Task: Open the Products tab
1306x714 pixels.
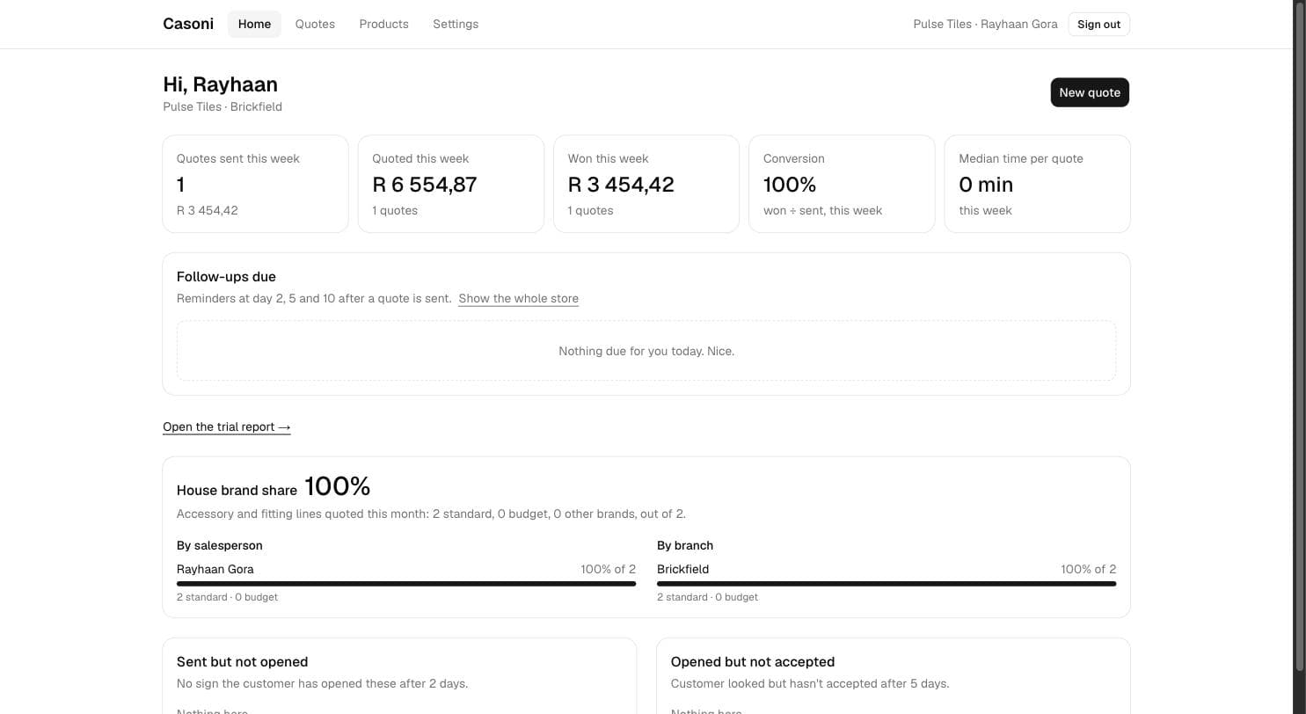Action: pyautogui.click(x=383, y=24)
